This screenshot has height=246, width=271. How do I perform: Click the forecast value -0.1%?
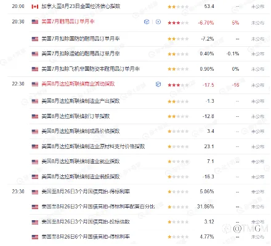pyautogui.click(x=233, y=54)
